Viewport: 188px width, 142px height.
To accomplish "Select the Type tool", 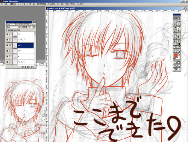I will pyautogui.click(x=179, y=41).
